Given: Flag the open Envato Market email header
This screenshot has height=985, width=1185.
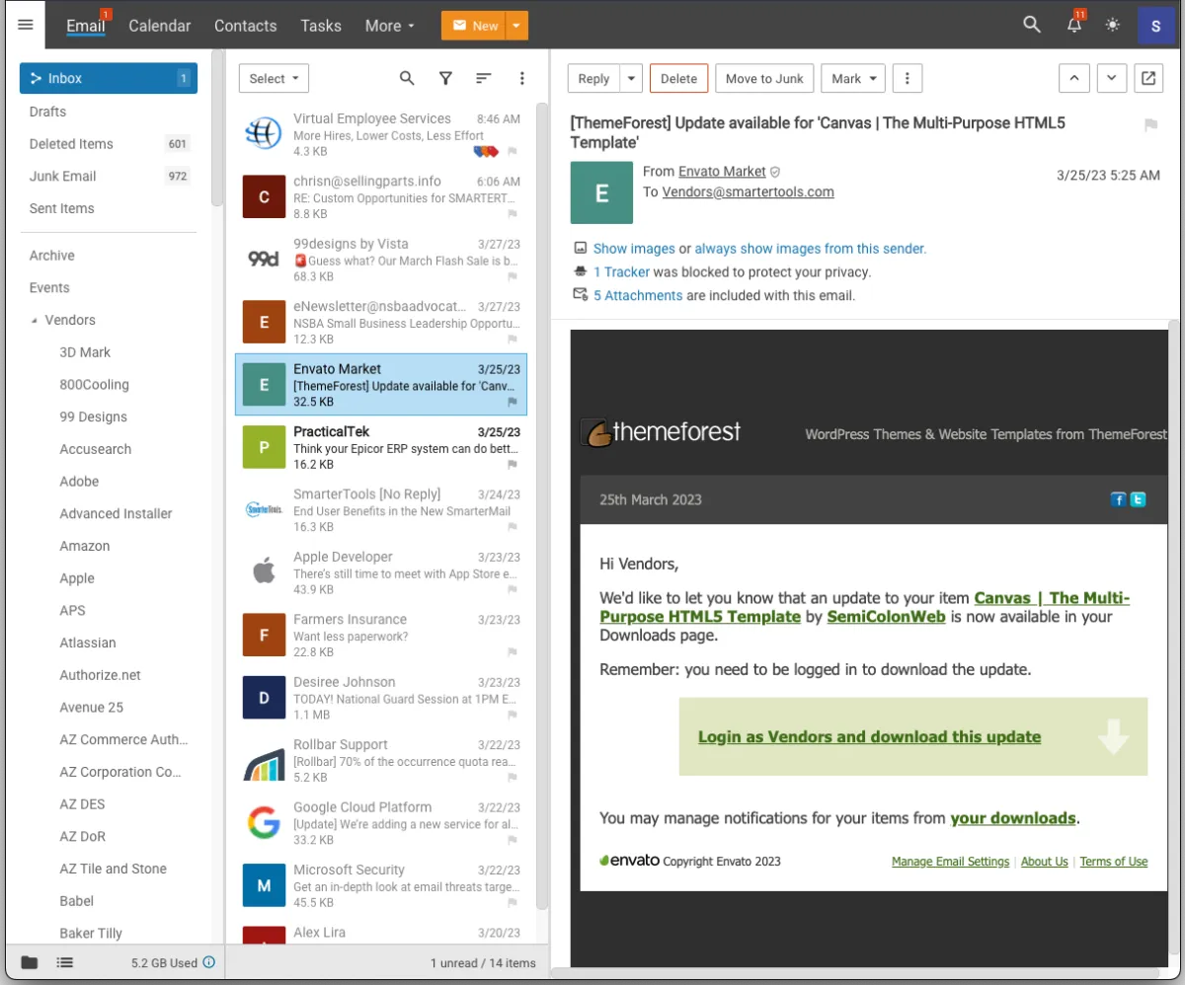Looking at the screenshot, I should click(1150, 125).
